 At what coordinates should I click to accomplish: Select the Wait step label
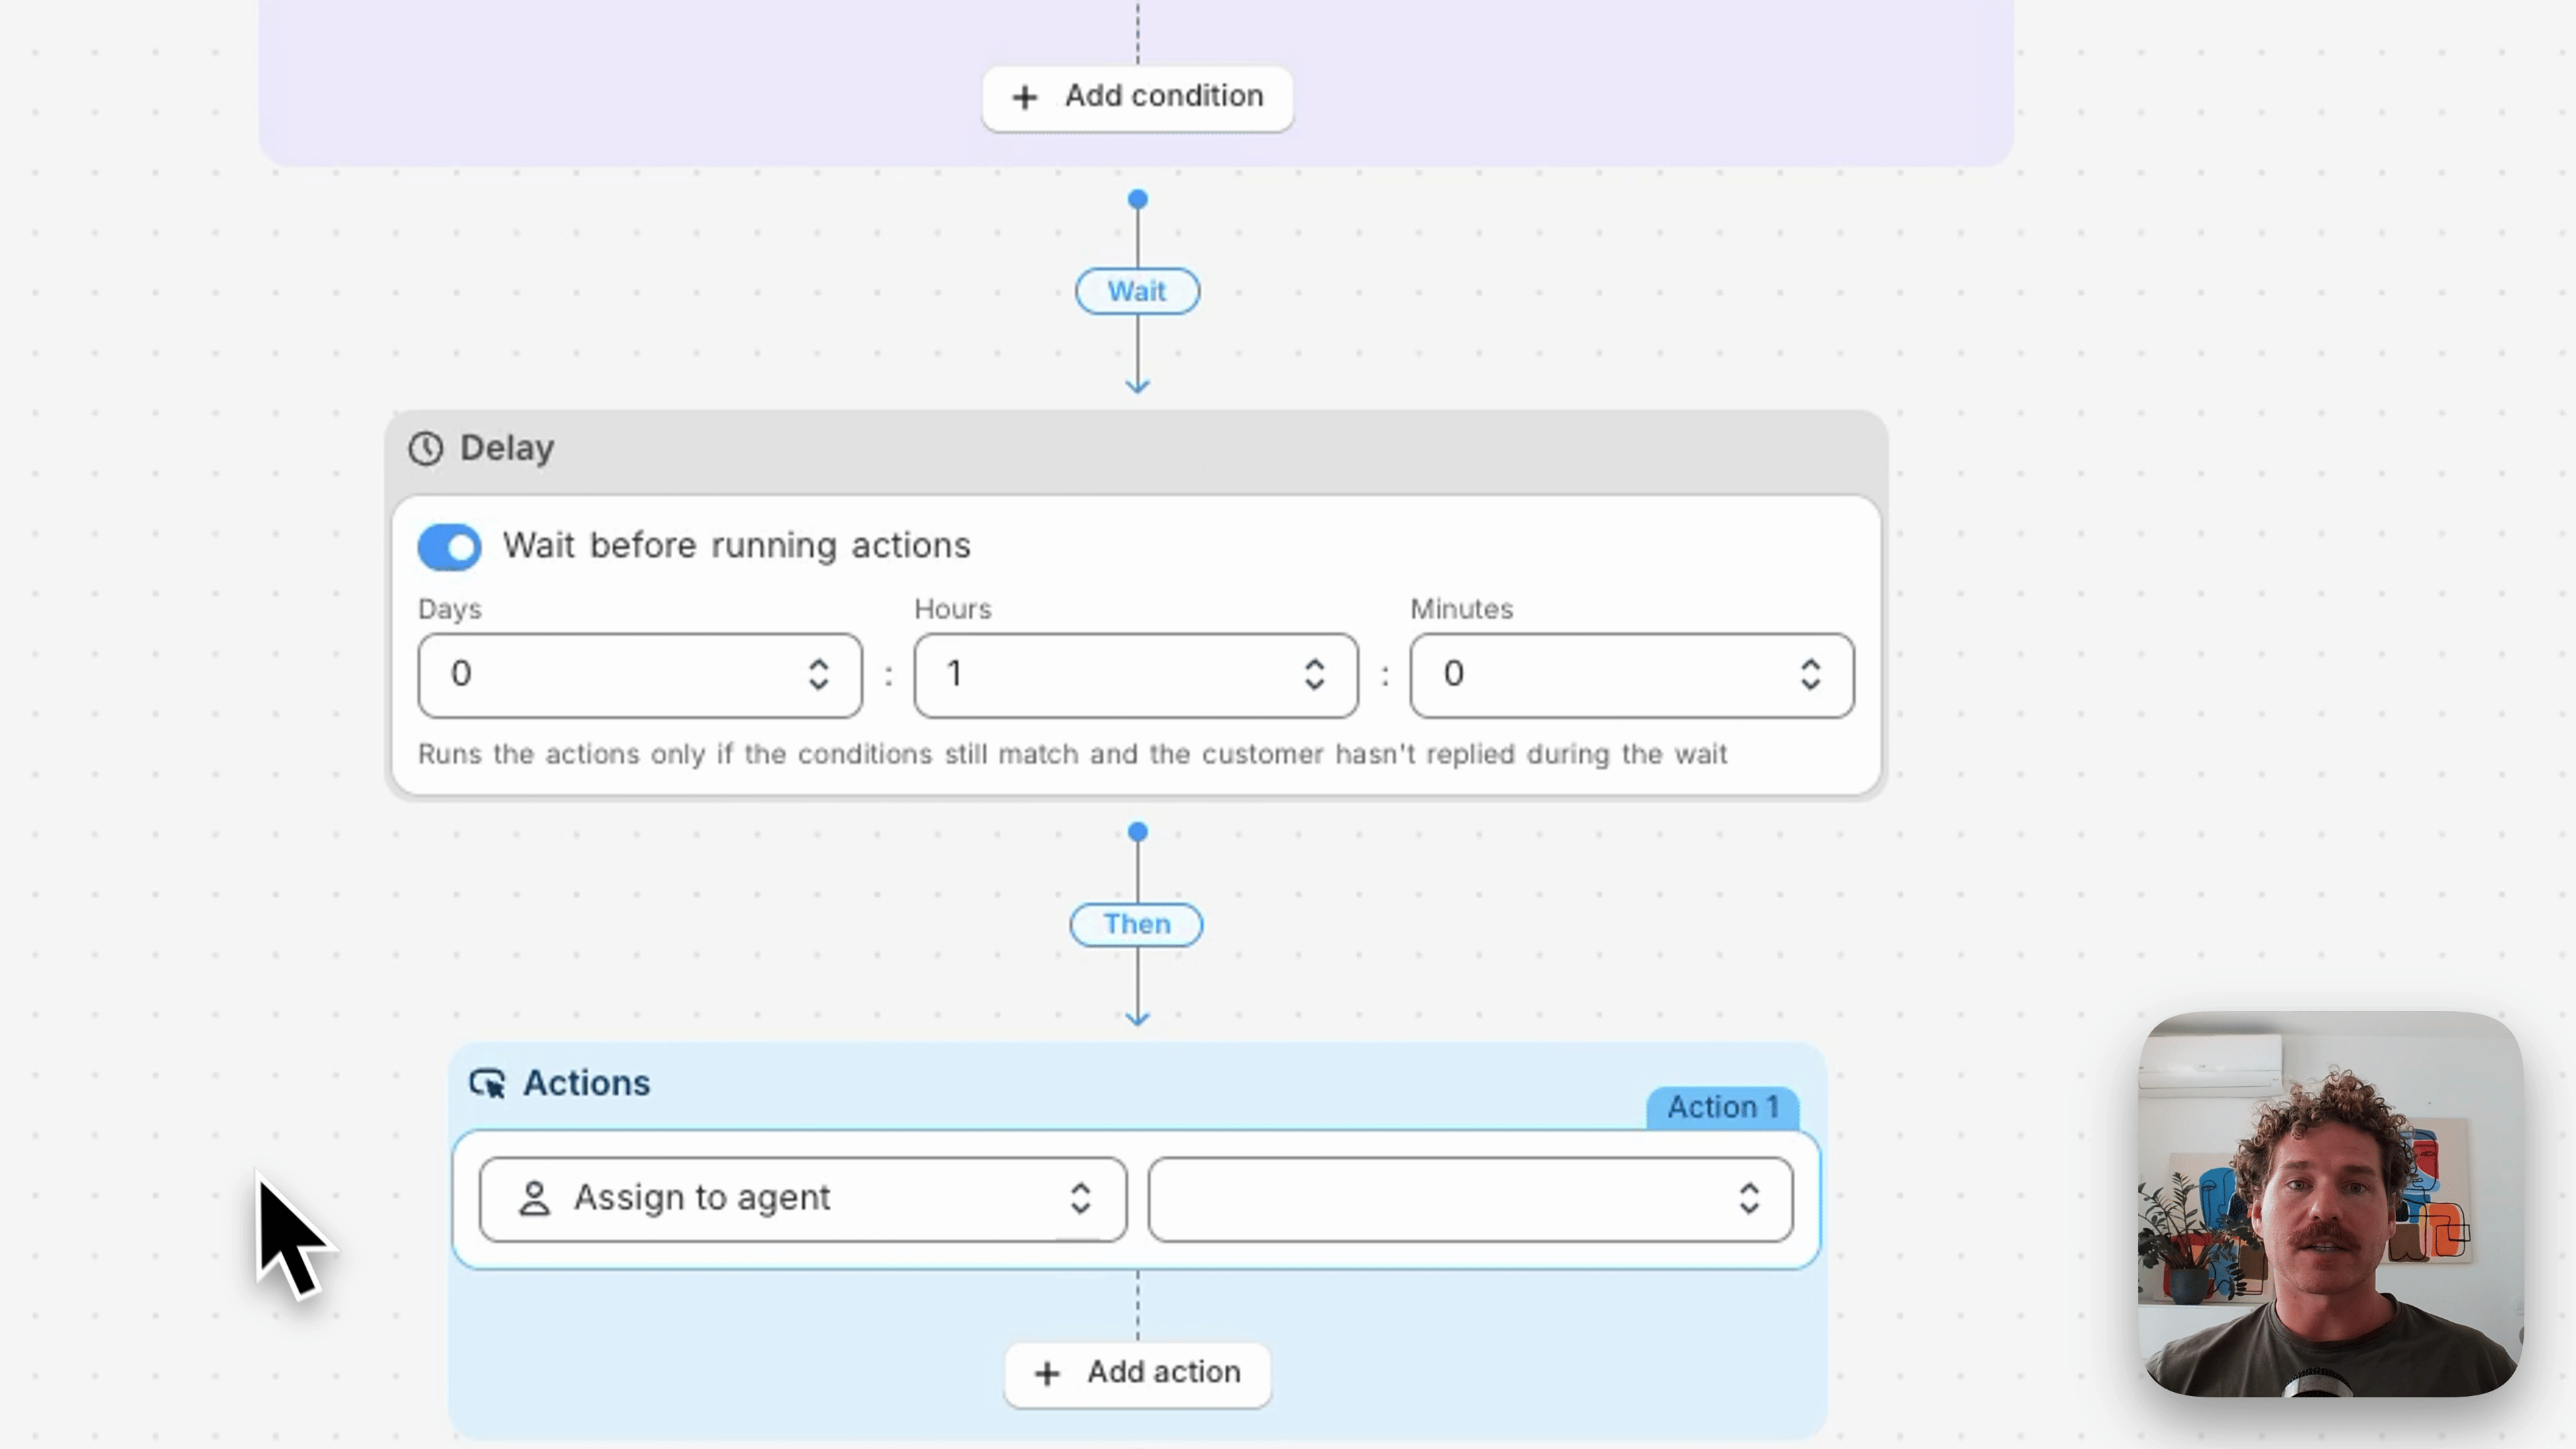click(1138, 292)
